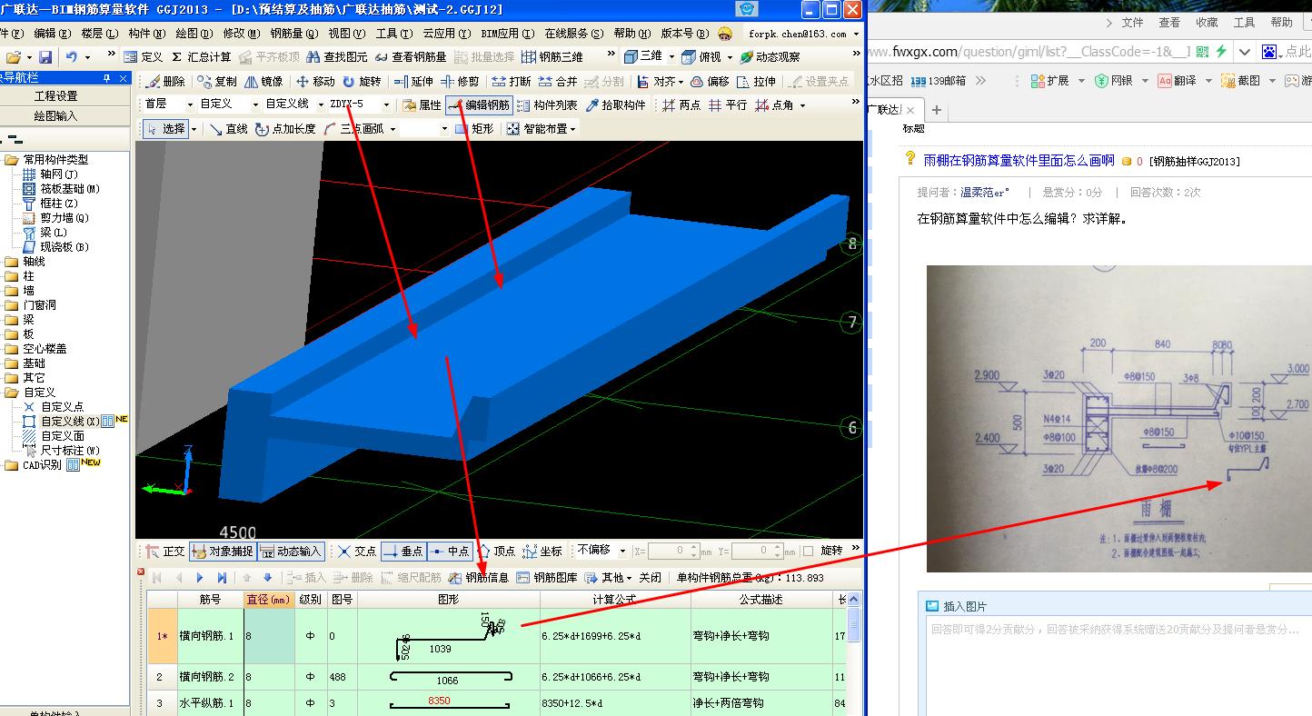This screenshot has height=716, width=1312.
Task: Click 延伸 extend tool
Action: 413,81
